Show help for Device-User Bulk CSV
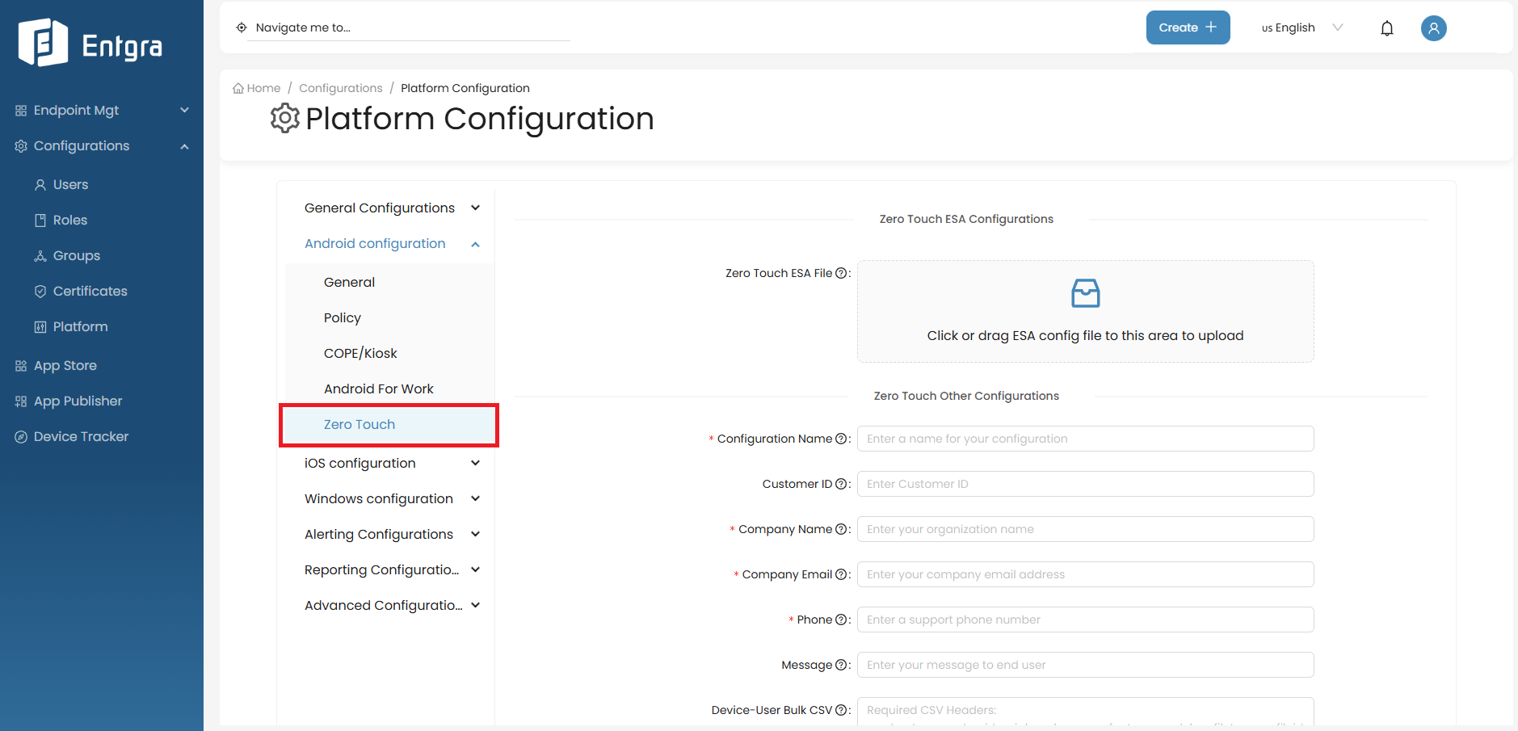The image size is (1518, 731). 841,710
